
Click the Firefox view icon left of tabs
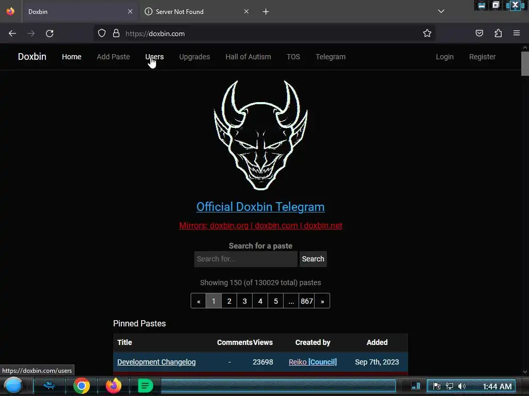(10, 11)
